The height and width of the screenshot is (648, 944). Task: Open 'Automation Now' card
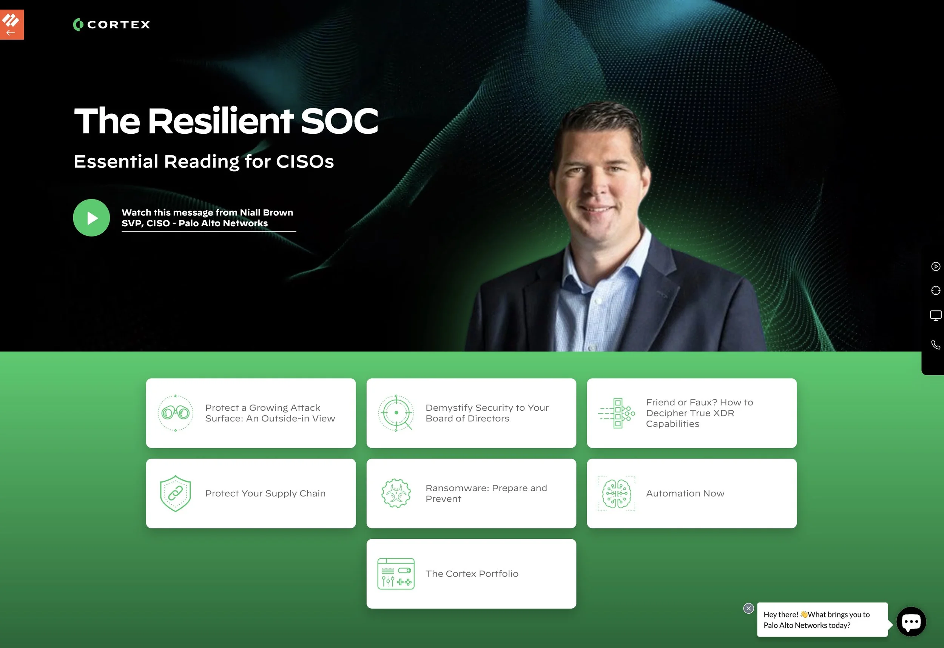coord(685,493)
